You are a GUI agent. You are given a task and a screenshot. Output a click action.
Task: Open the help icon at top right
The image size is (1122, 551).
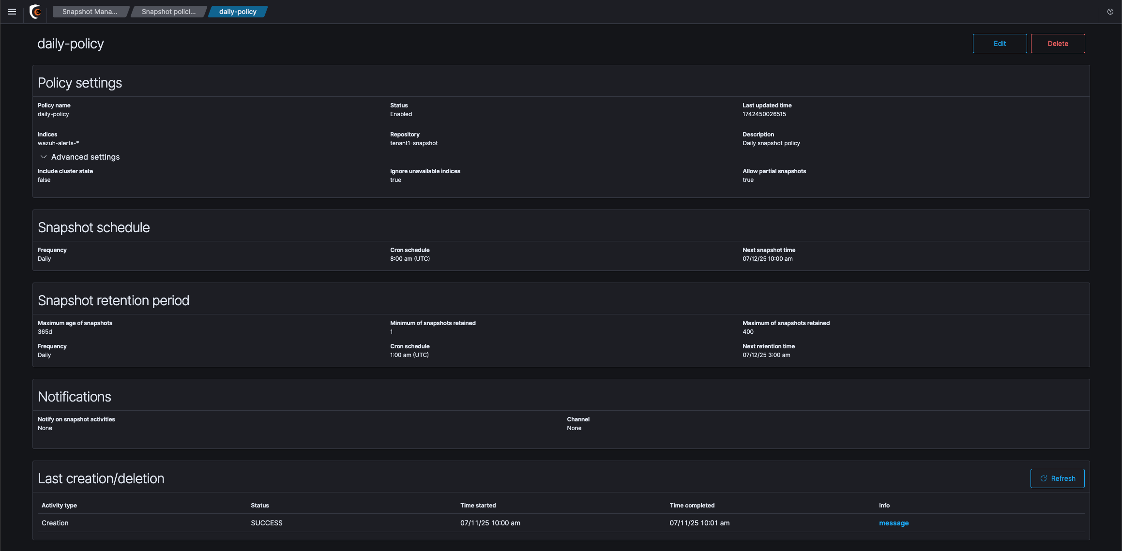coord(1110,12)
